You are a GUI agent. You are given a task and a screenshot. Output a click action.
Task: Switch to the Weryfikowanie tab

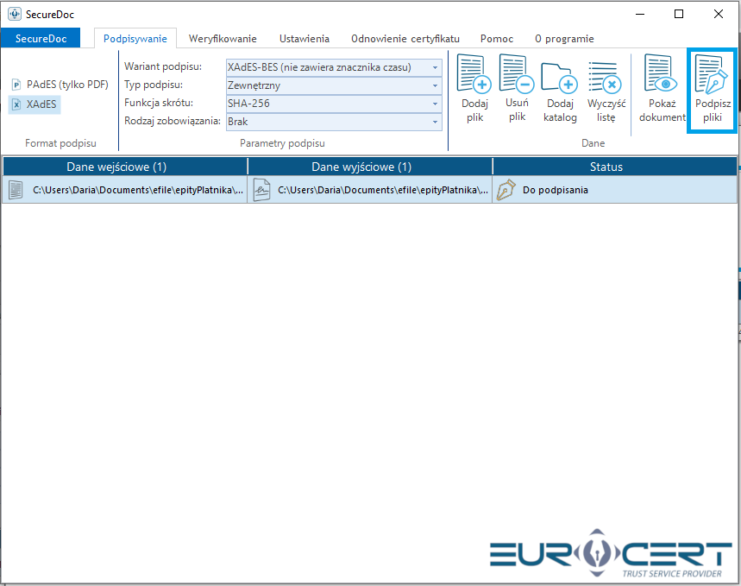point(223,38)
